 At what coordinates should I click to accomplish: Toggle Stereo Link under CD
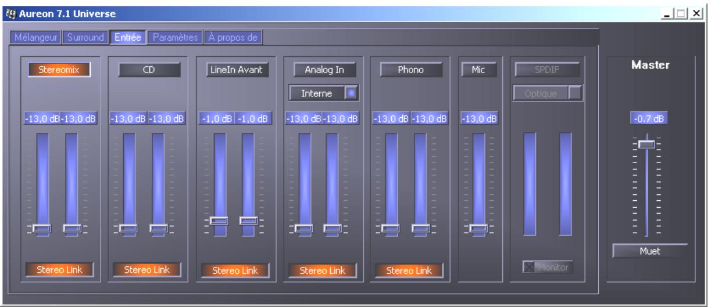pos(147,269)
